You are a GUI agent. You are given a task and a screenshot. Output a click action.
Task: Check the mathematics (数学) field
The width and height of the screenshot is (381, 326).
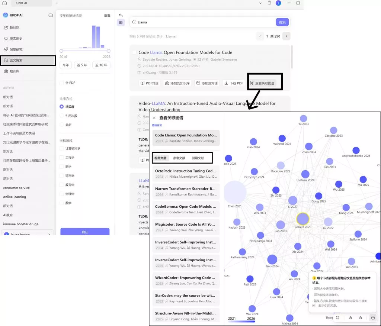click(x=61, y=203)
